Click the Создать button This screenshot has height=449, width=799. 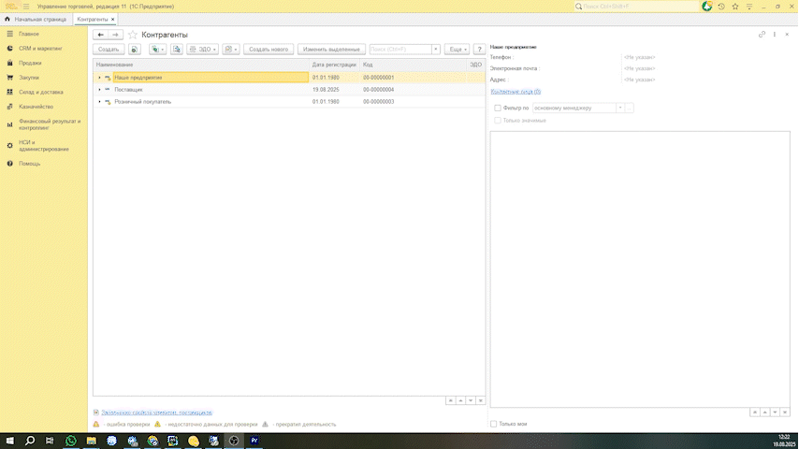[109, 50]
